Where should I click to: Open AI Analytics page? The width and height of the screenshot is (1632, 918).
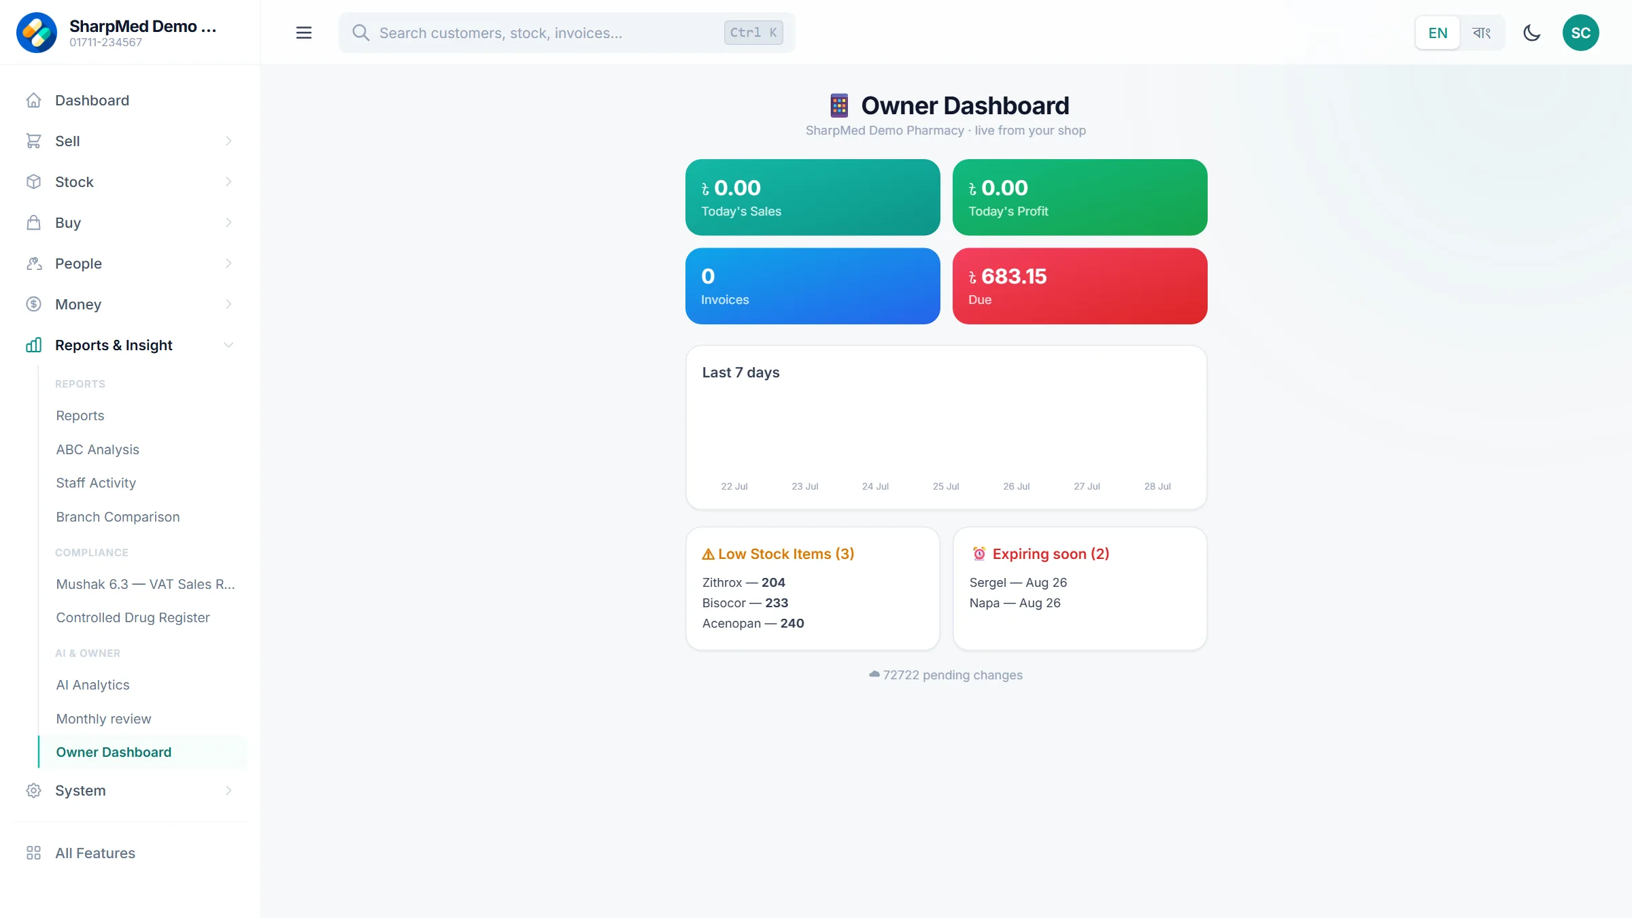143,685
